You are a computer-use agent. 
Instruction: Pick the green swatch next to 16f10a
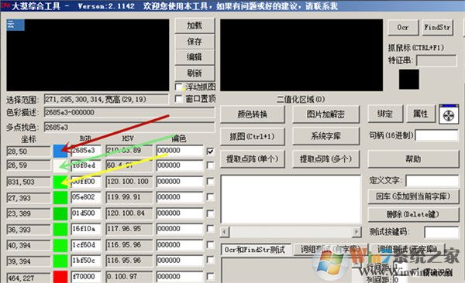click(x=60, y=230)
